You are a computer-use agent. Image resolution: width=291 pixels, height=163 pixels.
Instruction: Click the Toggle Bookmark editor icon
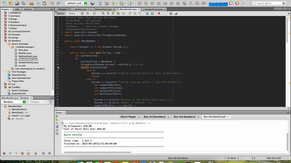140,13
